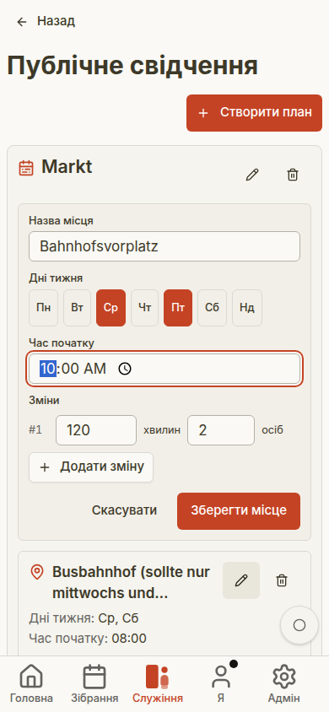The height and width of the screenshot is (712, 329).
Task: Click the text Час початку: 08:00
Action: pos(88,639)
